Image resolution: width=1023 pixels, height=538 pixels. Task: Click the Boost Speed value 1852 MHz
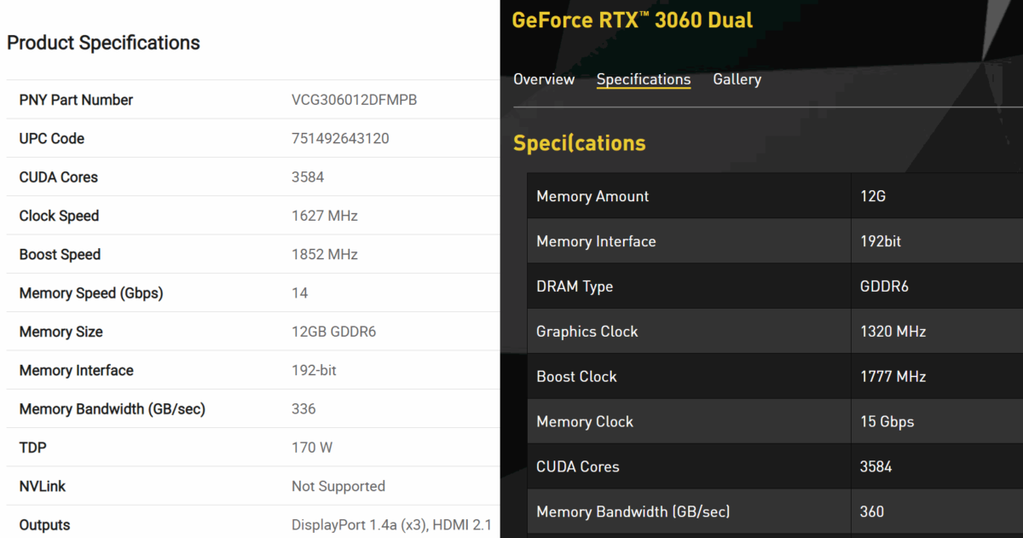(x=324, y=254)
